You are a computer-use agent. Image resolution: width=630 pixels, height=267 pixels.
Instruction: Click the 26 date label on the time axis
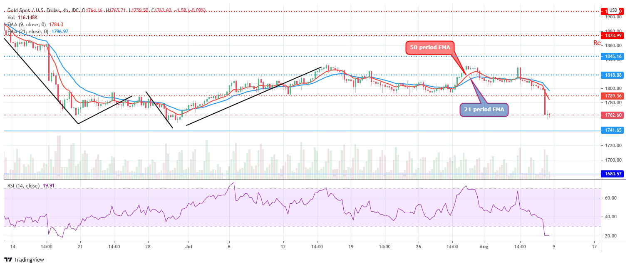(418, 247)
